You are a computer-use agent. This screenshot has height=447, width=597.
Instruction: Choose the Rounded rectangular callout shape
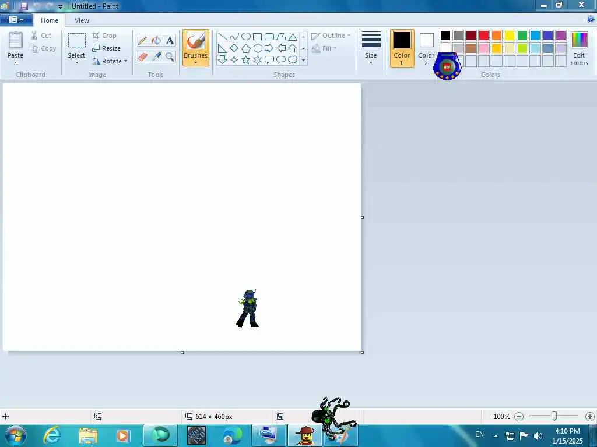[269, 60]
